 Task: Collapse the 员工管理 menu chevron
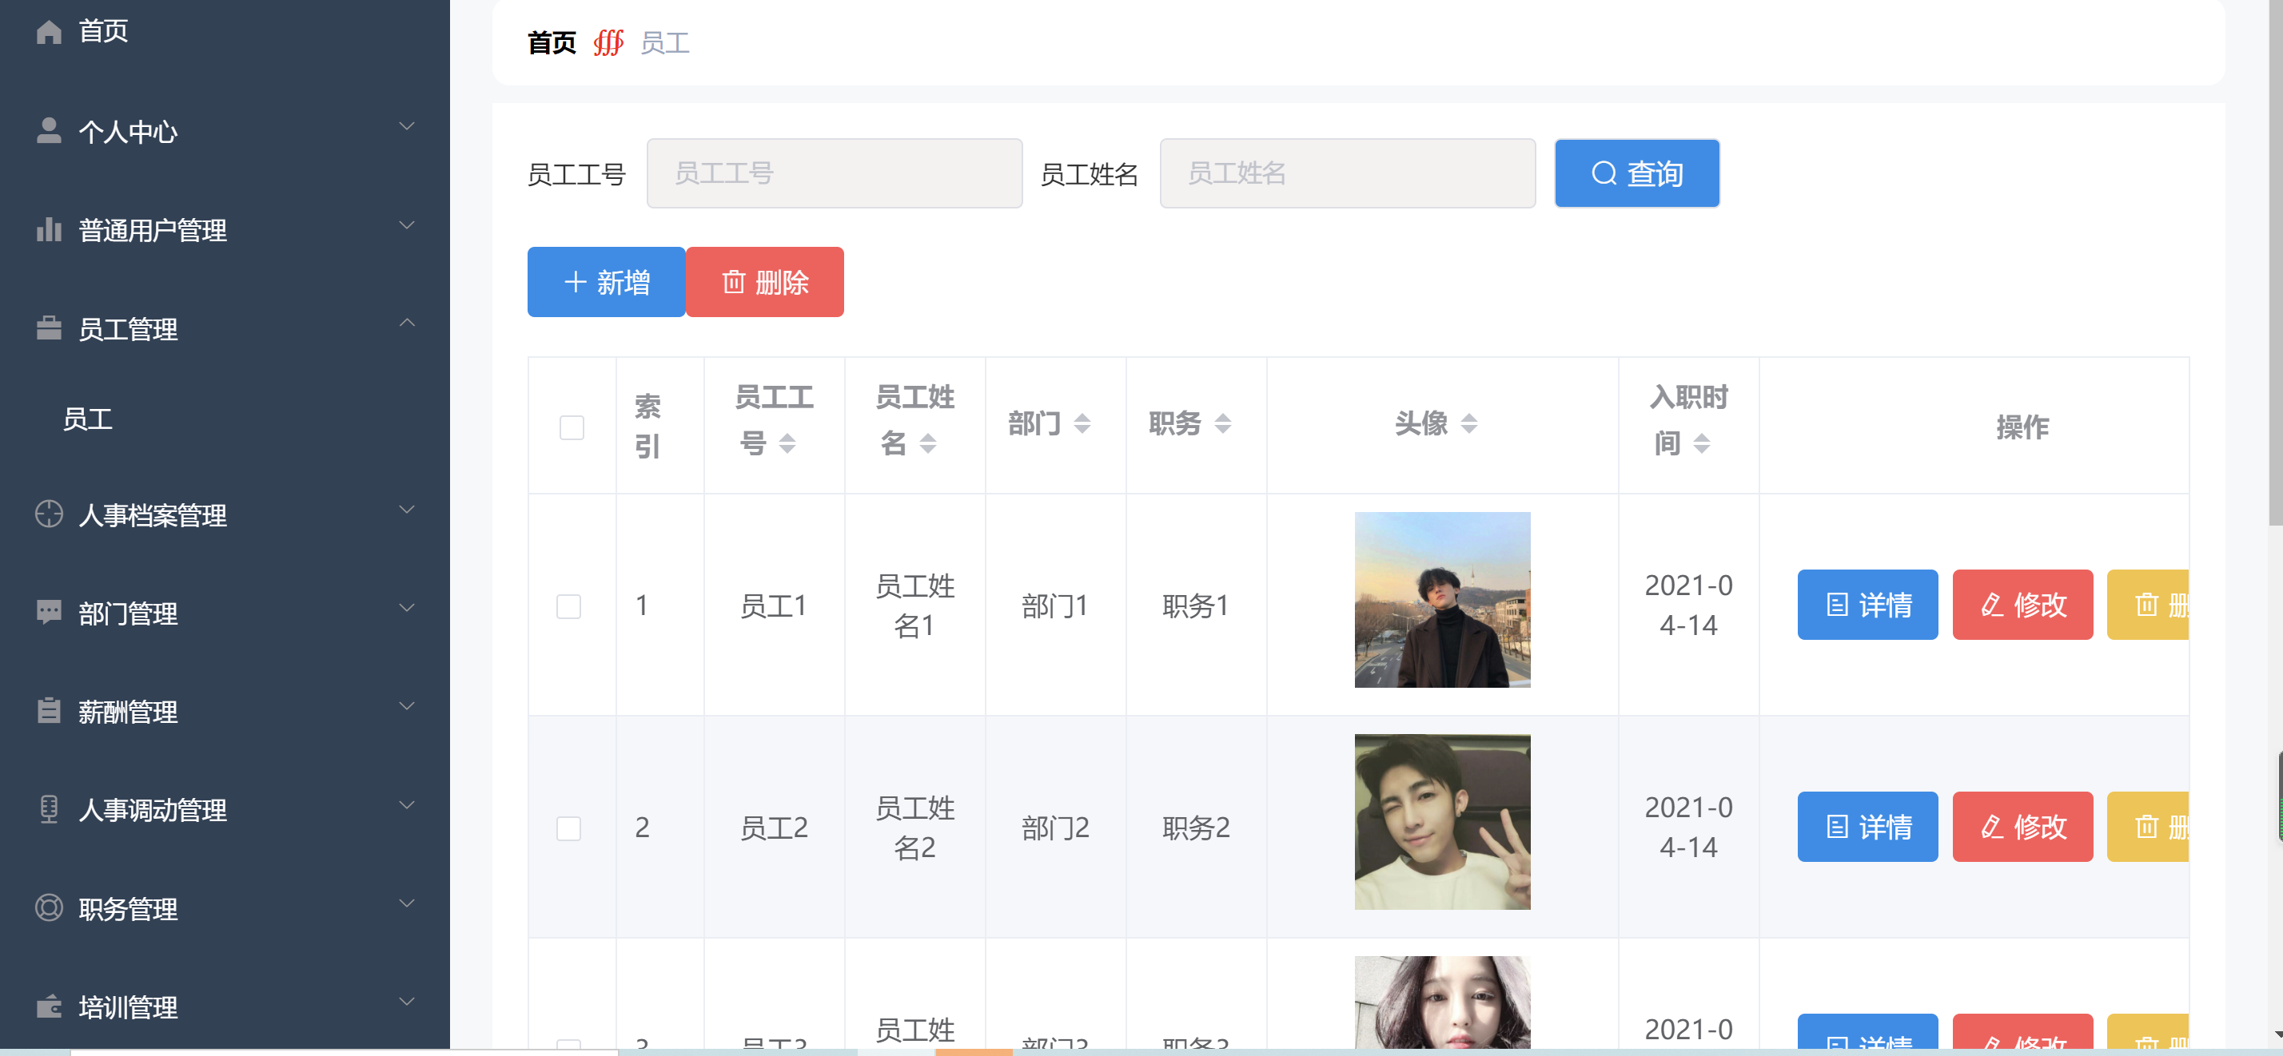click(407, 324)
